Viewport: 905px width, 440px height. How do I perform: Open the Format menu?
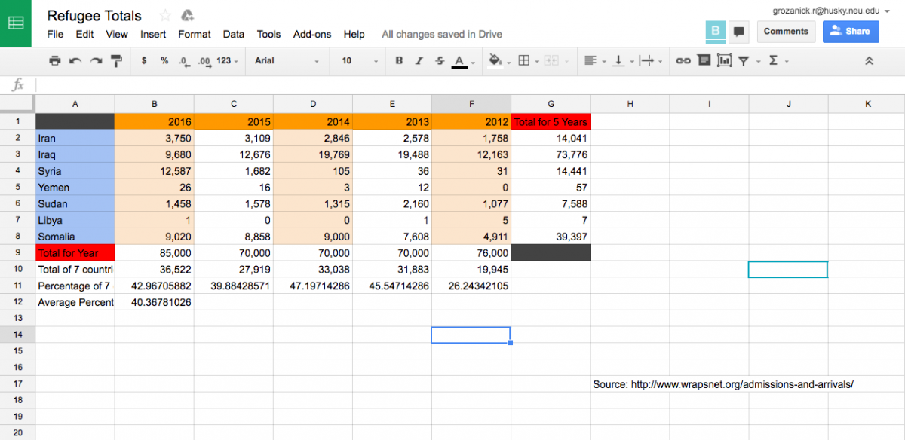click(x=195, y=35)
